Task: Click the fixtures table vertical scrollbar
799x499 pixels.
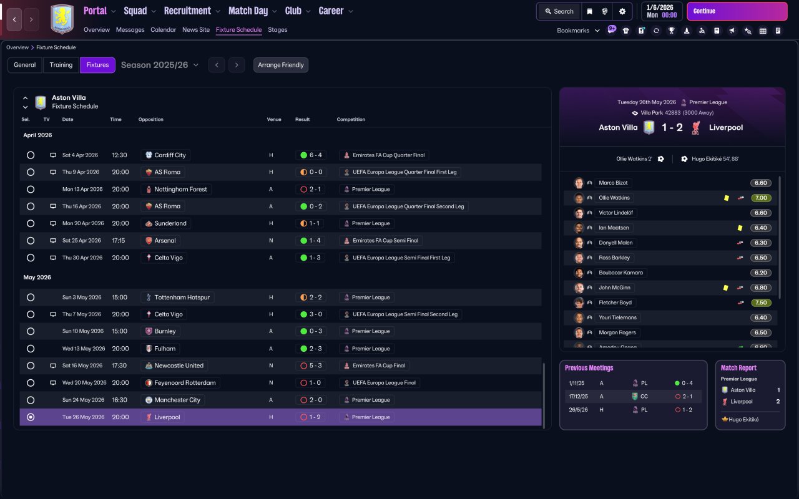Action: pyautogui.click(x=544, y=396)
